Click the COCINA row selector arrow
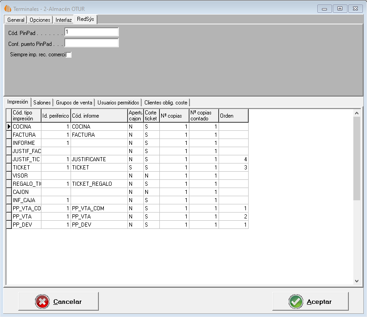 (9, 127)
